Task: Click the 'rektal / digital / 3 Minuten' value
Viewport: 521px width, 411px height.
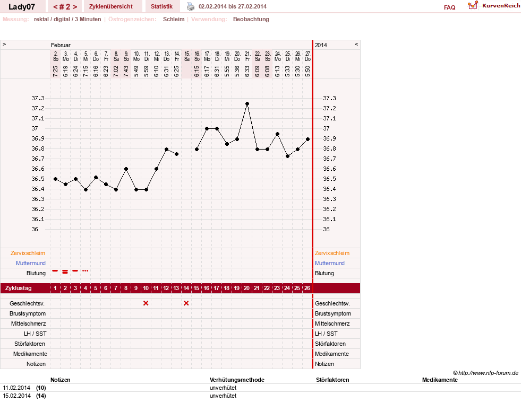Action: (x=67, y=19)
